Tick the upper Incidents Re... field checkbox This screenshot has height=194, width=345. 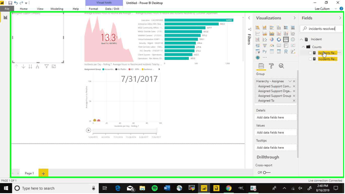[x=310, y=53]
